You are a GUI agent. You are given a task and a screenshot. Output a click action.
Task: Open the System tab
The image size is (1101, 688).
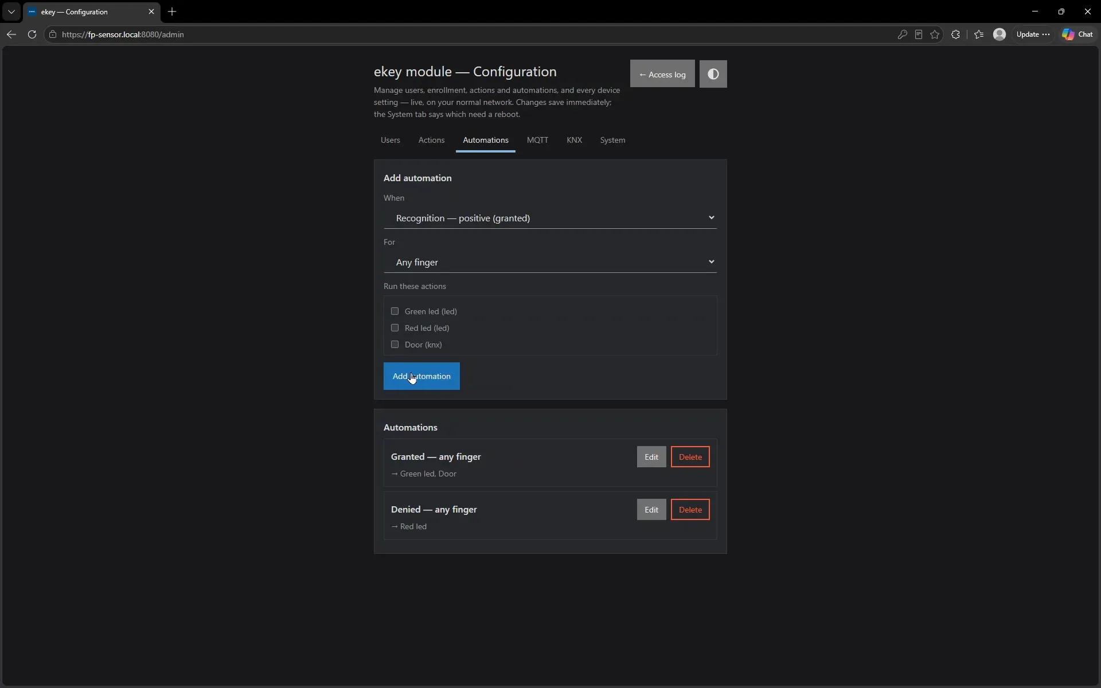coord(612,140)
